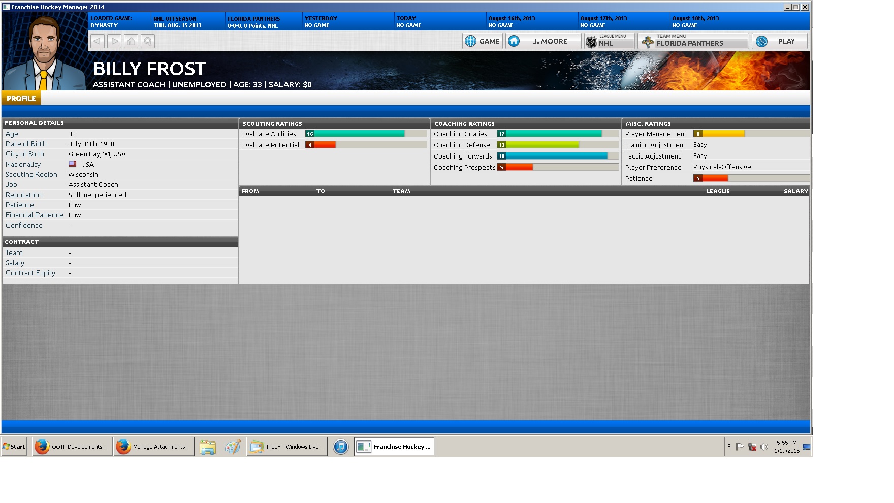Click the back navigation arrow

click(x=98, y=41)
